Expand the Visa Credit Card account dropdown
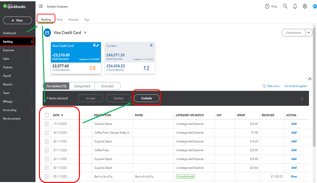 click(85, 32)
